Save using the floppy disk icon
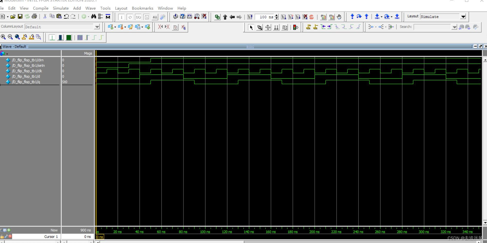This screenshot has height=243, width=487. 20,17
